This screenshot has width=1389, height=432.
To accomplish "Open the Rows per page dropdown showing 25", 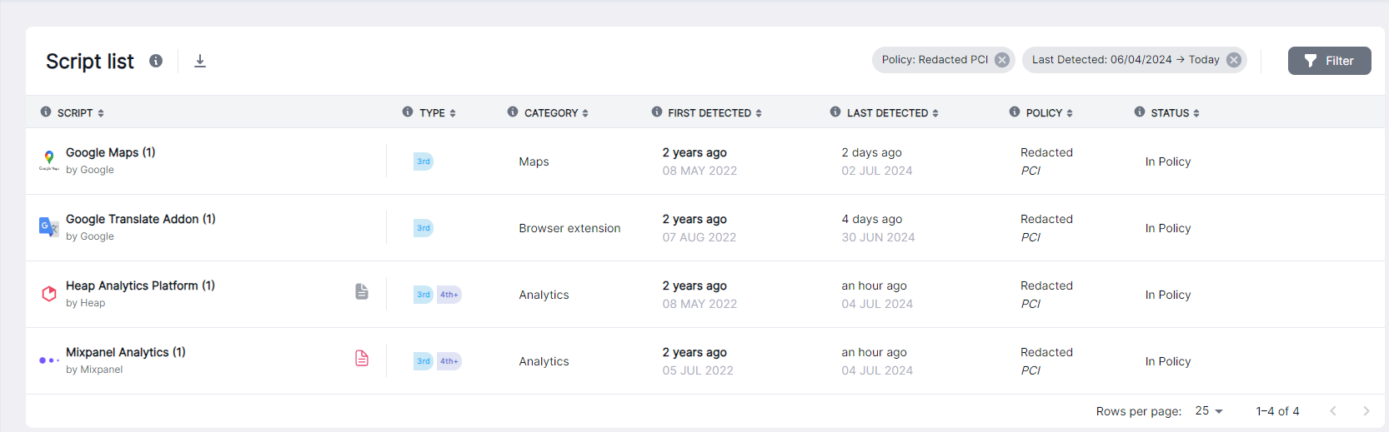I will (x=1209, y=411).
